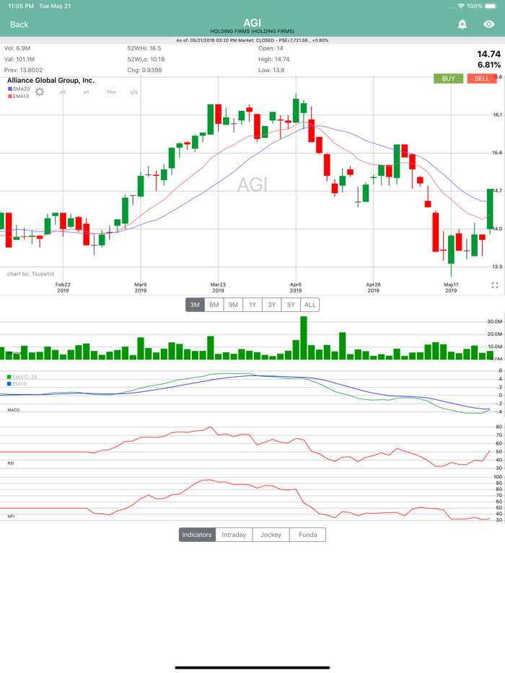Tap the 'High: 14.74' value
This screenshot has height=673, width=505.
click(x=273, y=59)
